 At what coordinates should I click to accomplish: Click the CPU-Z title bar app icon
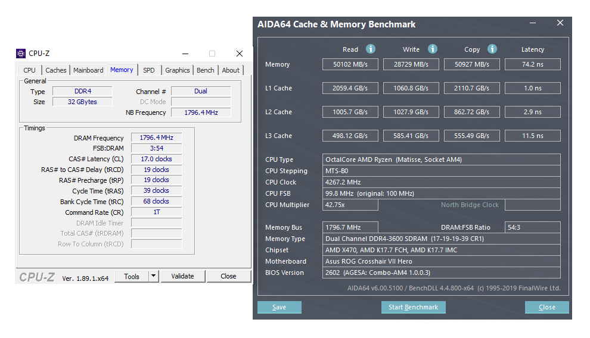coord(21,54)
